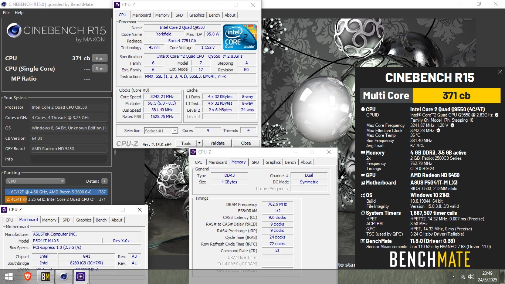Click the Motherboard section icon in BenchMate panel
This screenshot has width=505, height=284.
[363, 183]
